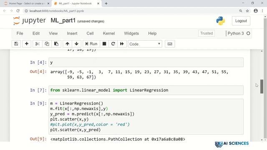Save notebook with the floppy disk icon

(x=16, y=44)
